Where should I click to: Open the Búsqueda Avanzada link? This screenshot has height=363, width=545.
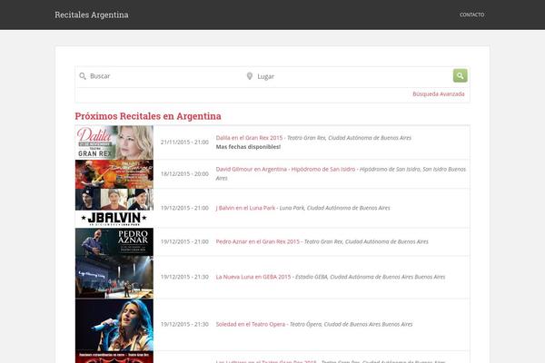pyautogui.click(x=439, y=93)
